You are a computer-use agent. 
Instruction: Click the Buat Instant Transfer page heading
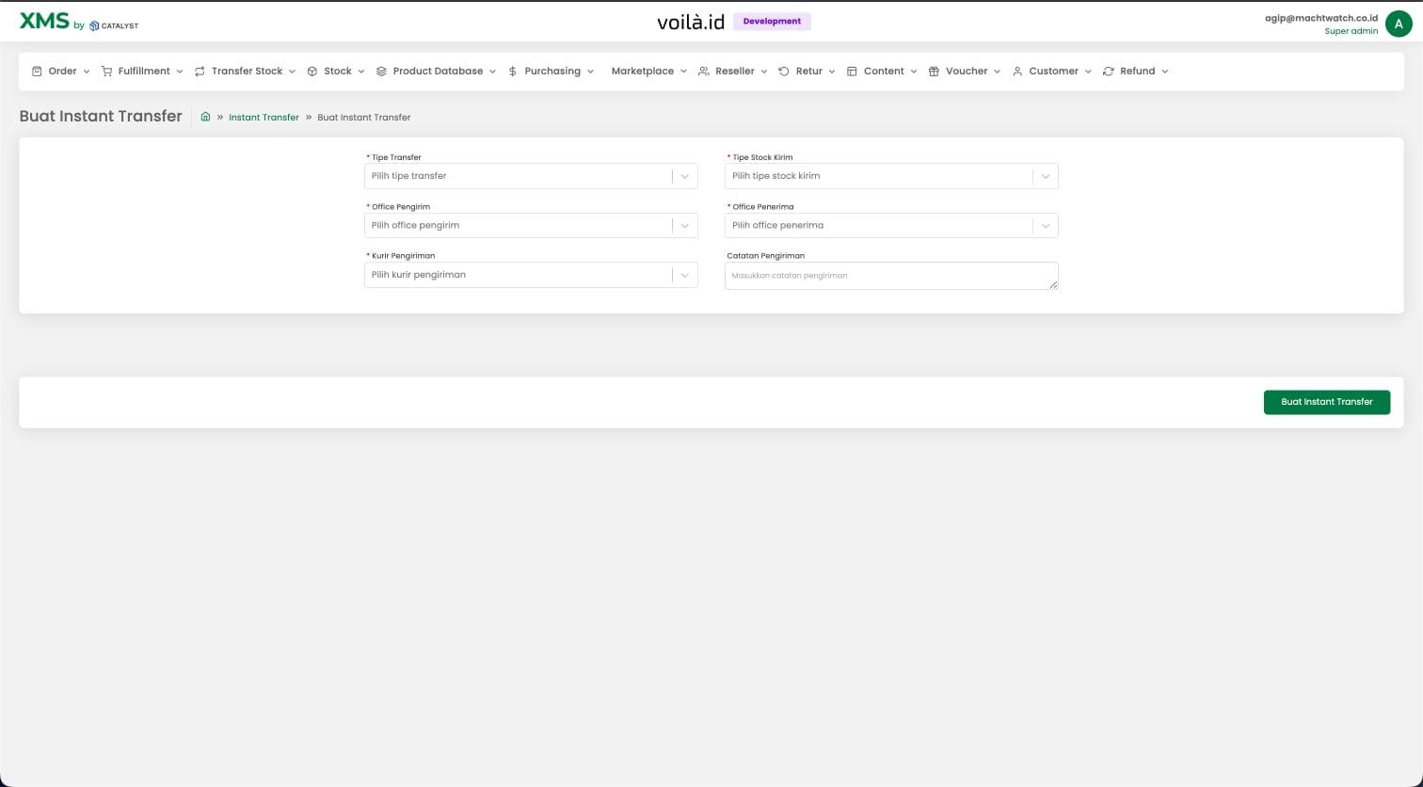(x=101, y=116)
